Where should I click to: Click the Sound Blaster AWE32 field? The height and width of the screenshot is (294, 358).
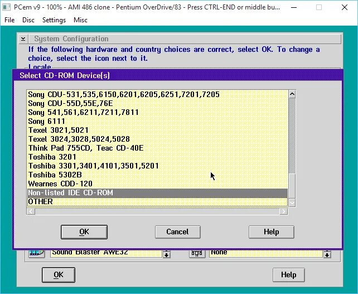point(106,253)
